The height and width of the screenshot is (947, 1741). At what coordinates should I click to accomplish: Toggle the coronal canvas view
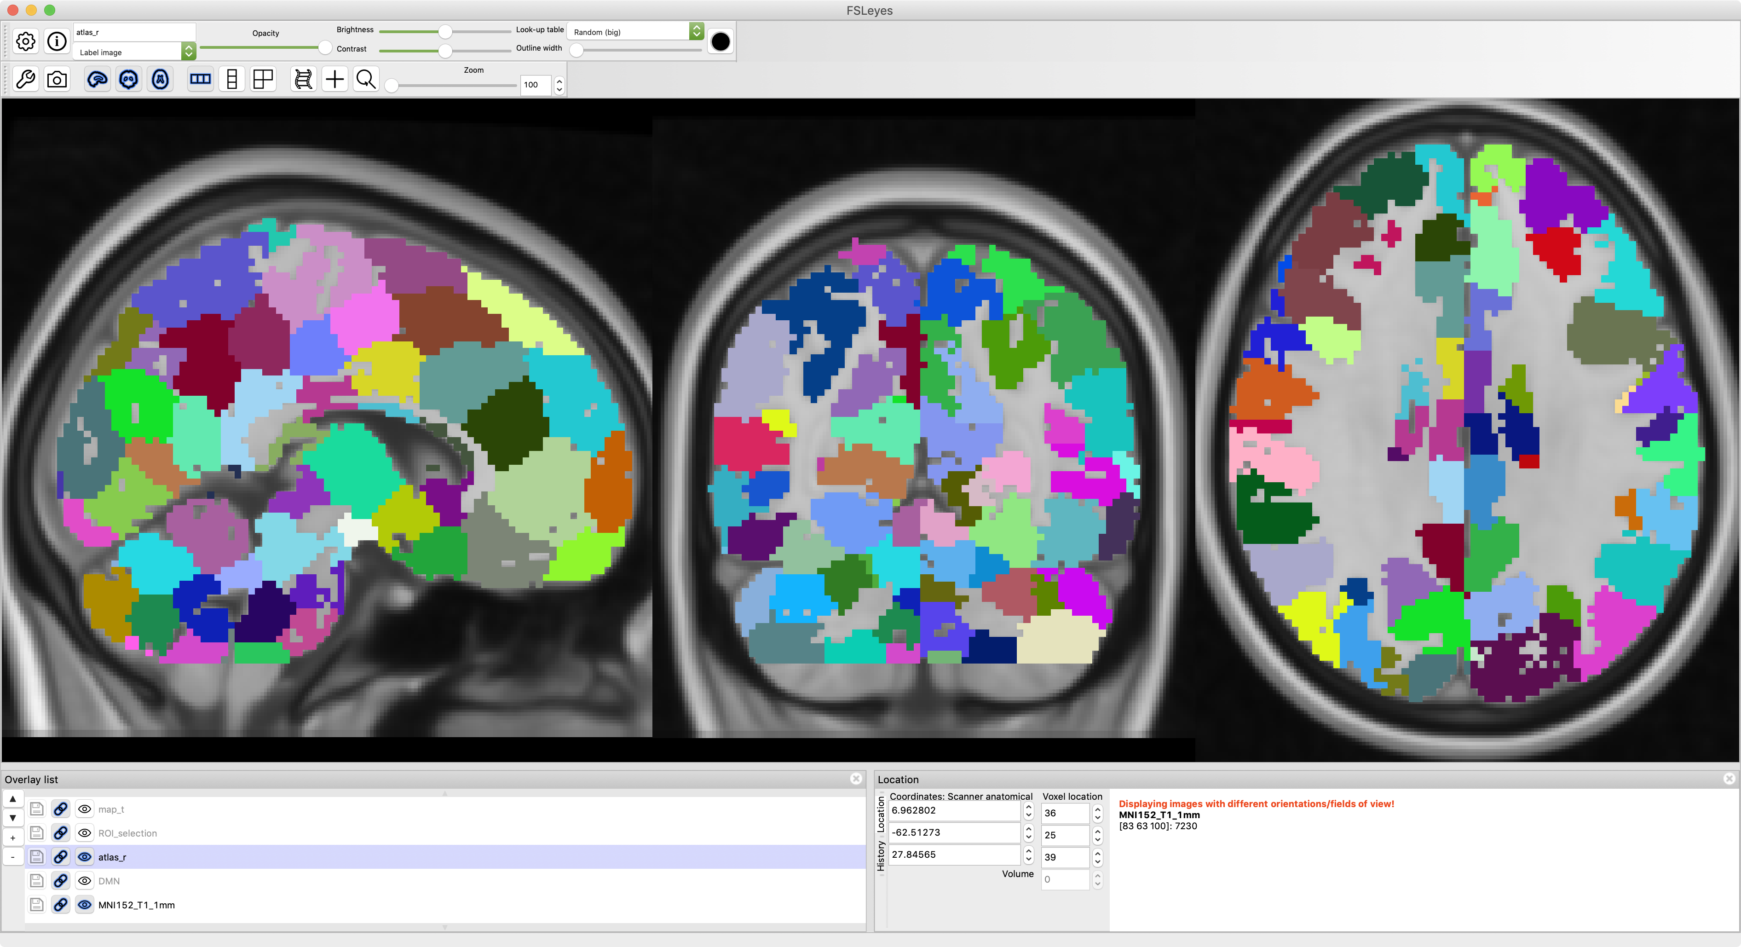[x=128, y=80]
